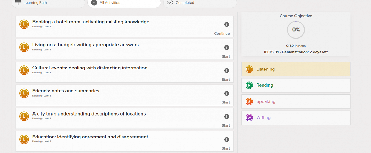Click Start on Living on a budget

tap(226, 56)
